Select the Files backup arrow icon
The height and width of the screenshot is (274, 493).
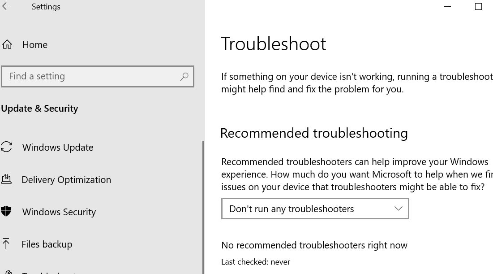pyautogui.click(x=6, y=244)
